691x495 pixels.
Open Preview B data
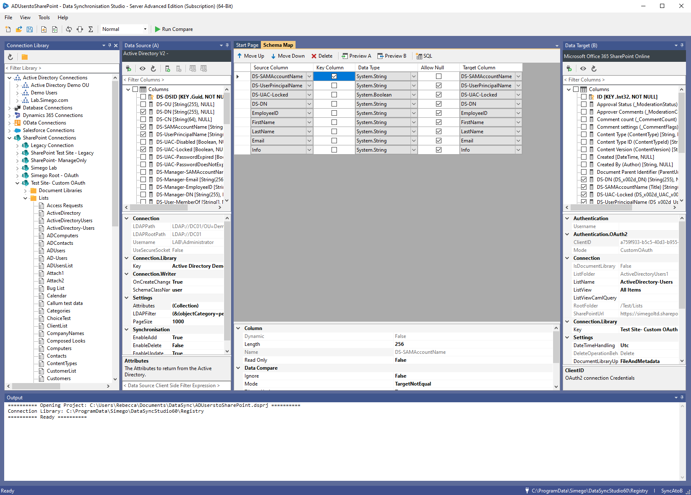point(392,56)
